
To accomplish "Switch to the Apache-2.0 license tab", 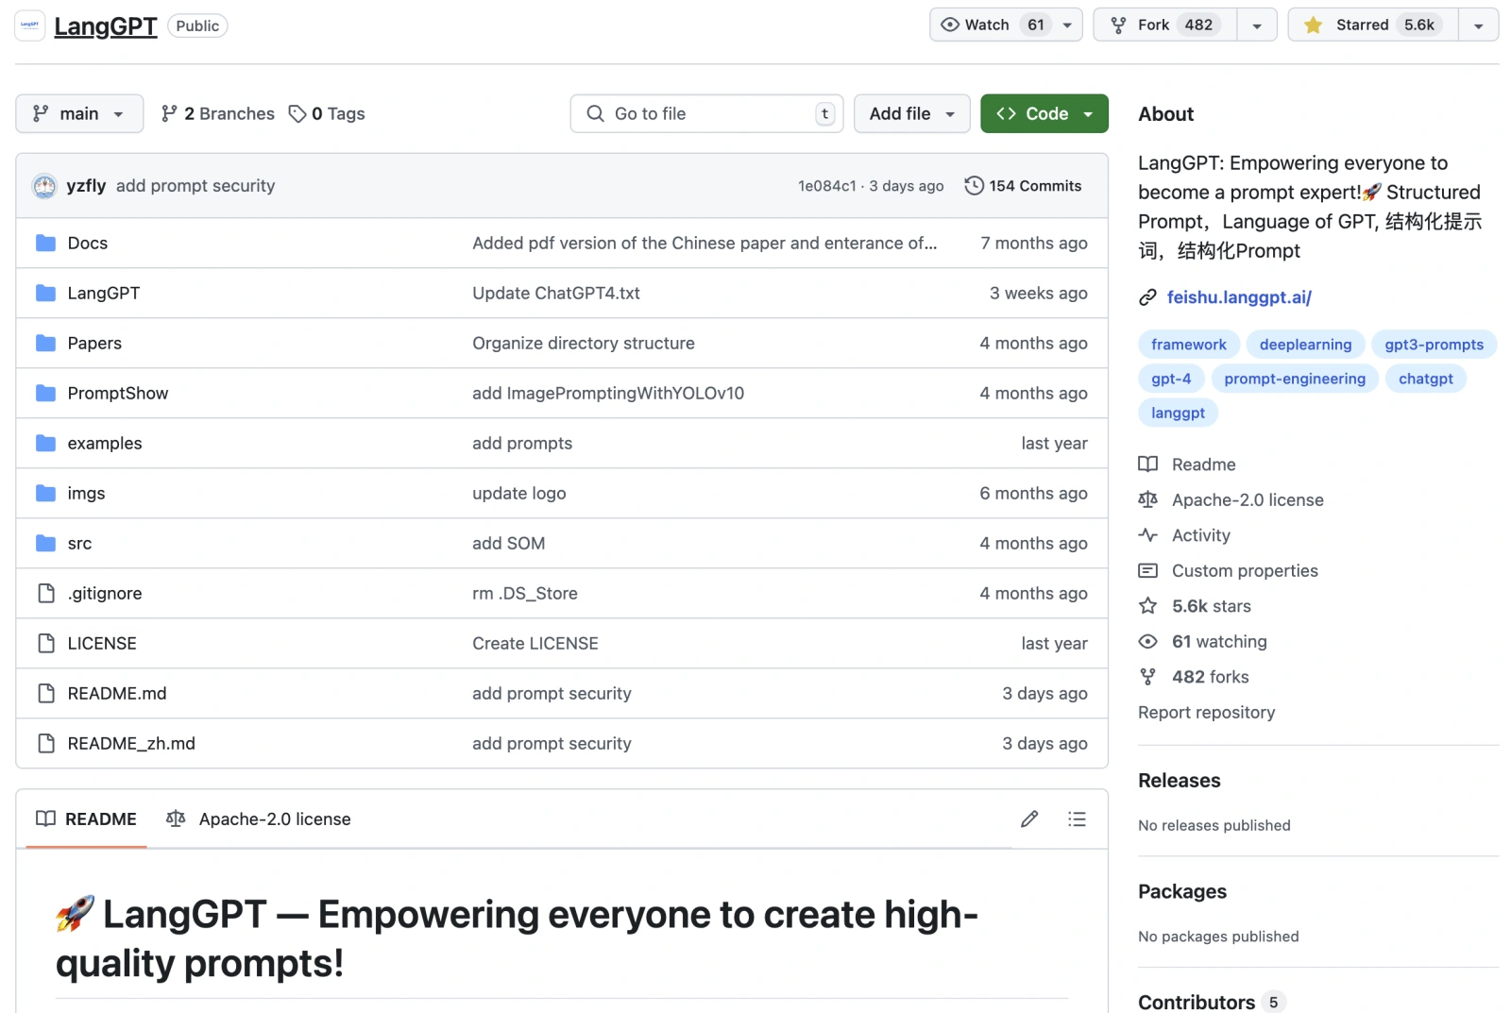I will (x=259, y=819).
